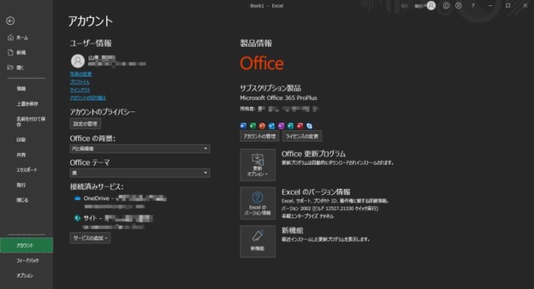Click the Access product icon
The width and height of the screenshot is (534, 289).
click(299, 126)
